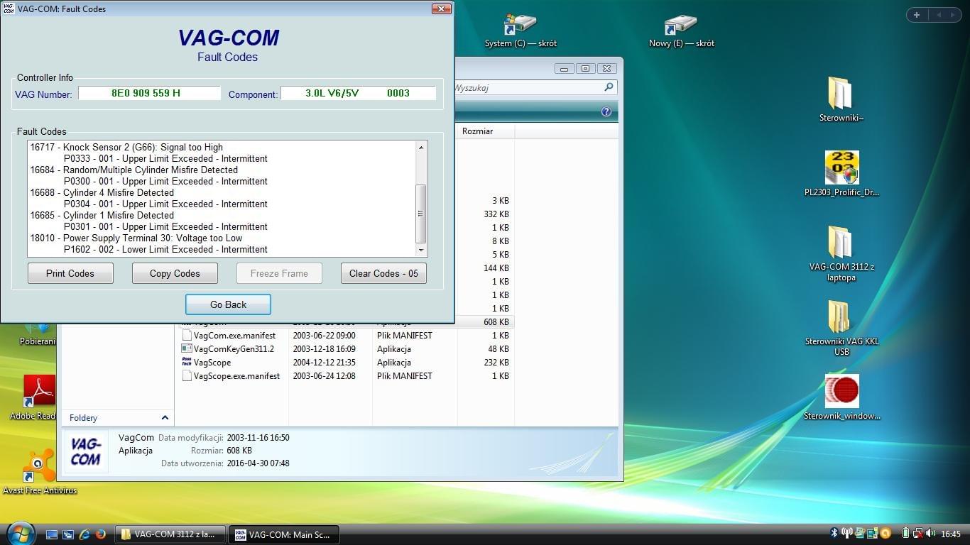Select VagScope.exe.manifest file in Explorer
The image size is (970, 545).
point(231,375)
